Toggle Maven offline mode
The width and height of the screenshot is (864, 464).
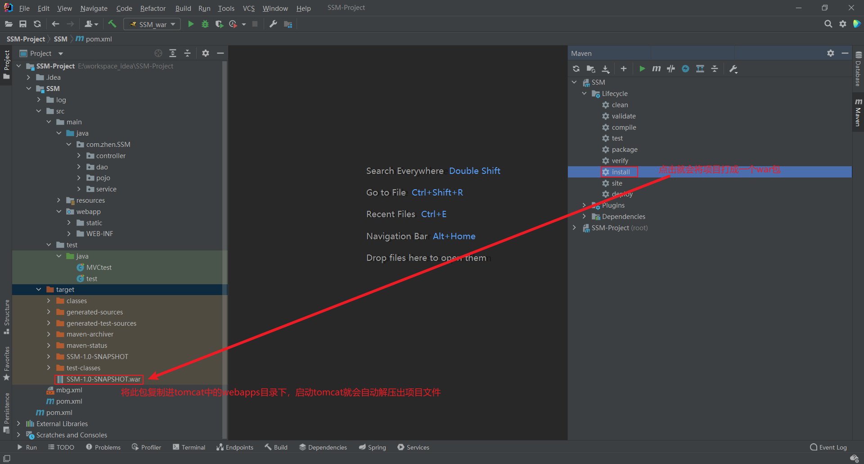click(x=671, y=68)
